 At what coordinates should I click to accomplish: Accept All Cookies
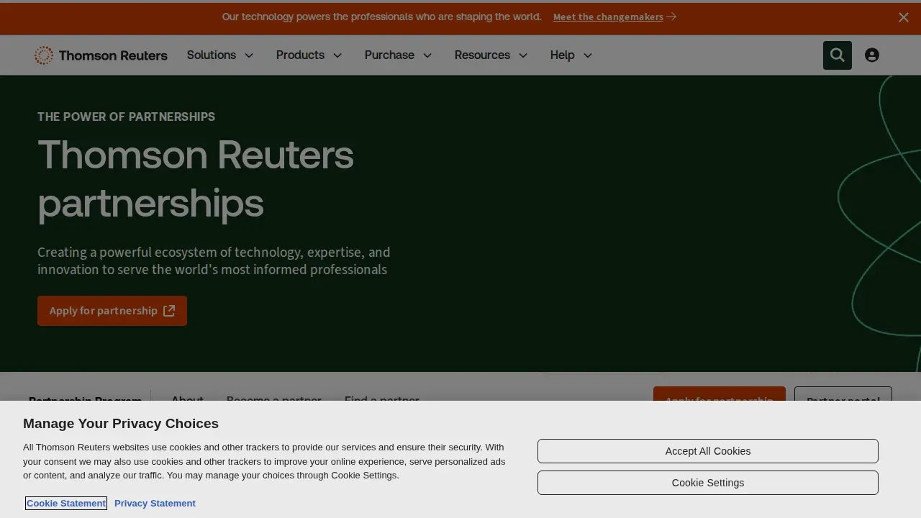coord(708,451)
